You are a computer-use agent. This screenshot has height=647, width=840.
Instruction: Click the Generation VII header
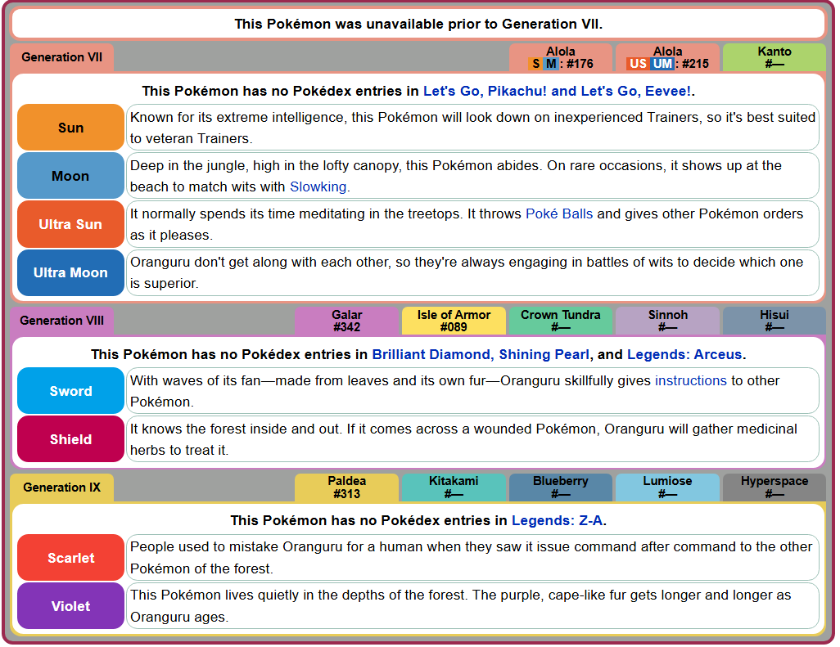tap(61, 57)
